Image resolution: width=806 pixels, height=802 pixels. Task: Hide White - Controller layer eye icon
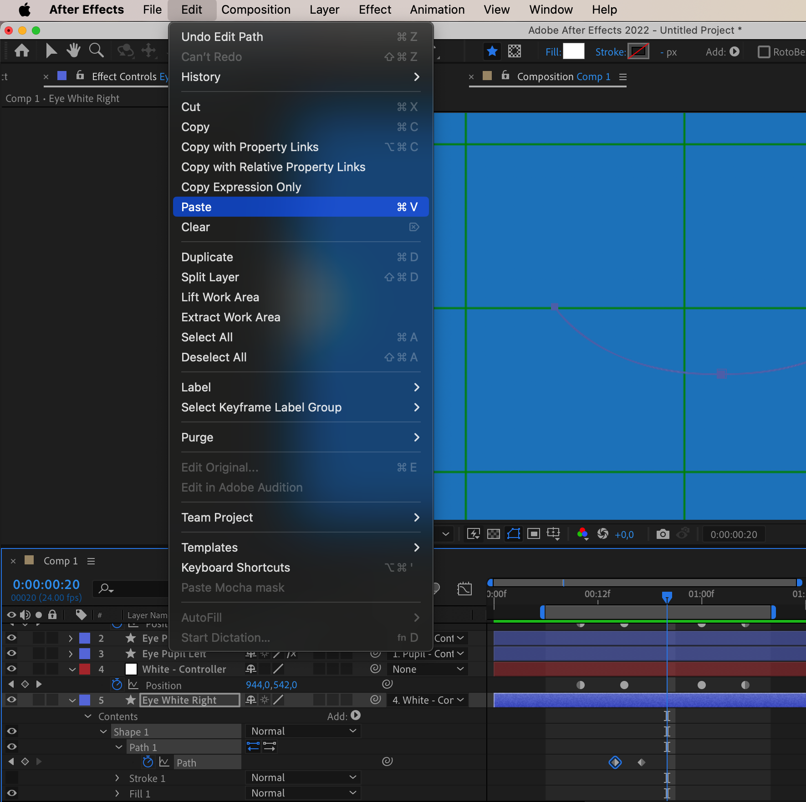pyautogui.click(x=12, y=669)
